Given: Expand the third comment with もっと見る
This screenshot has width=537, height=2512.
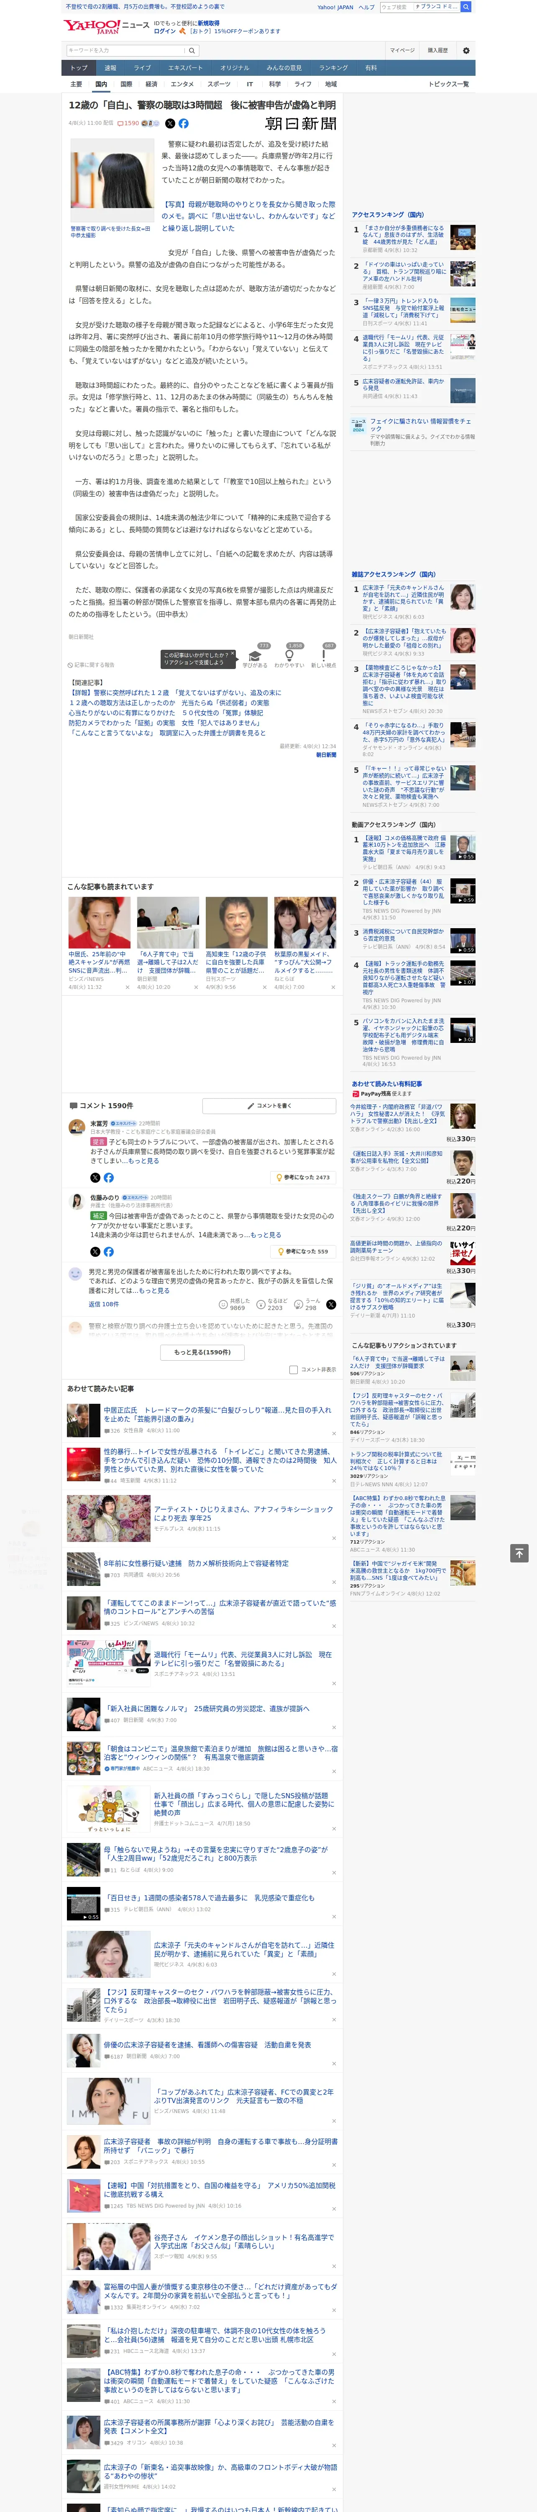Looking at the screenshot, I should pos(153,1290).
